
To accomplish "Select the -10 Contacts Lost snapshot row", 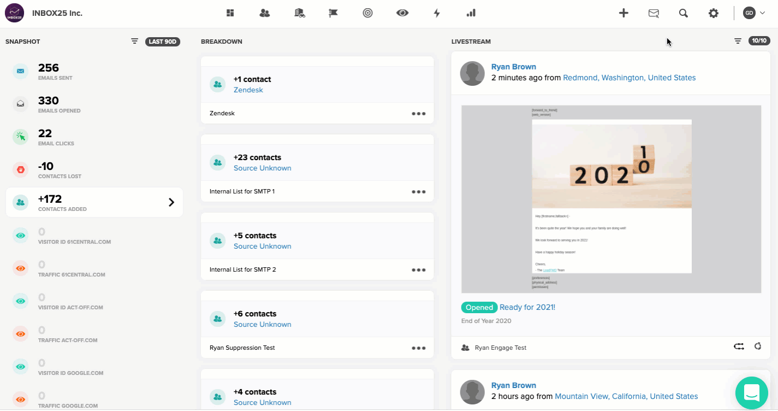I will pyautogui.click(x=94, y=169).
